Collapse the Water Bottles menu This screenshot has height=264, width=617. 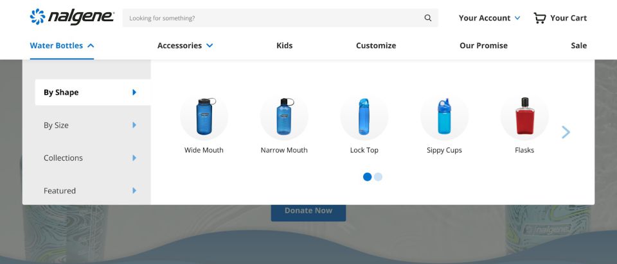pos(62,45)
